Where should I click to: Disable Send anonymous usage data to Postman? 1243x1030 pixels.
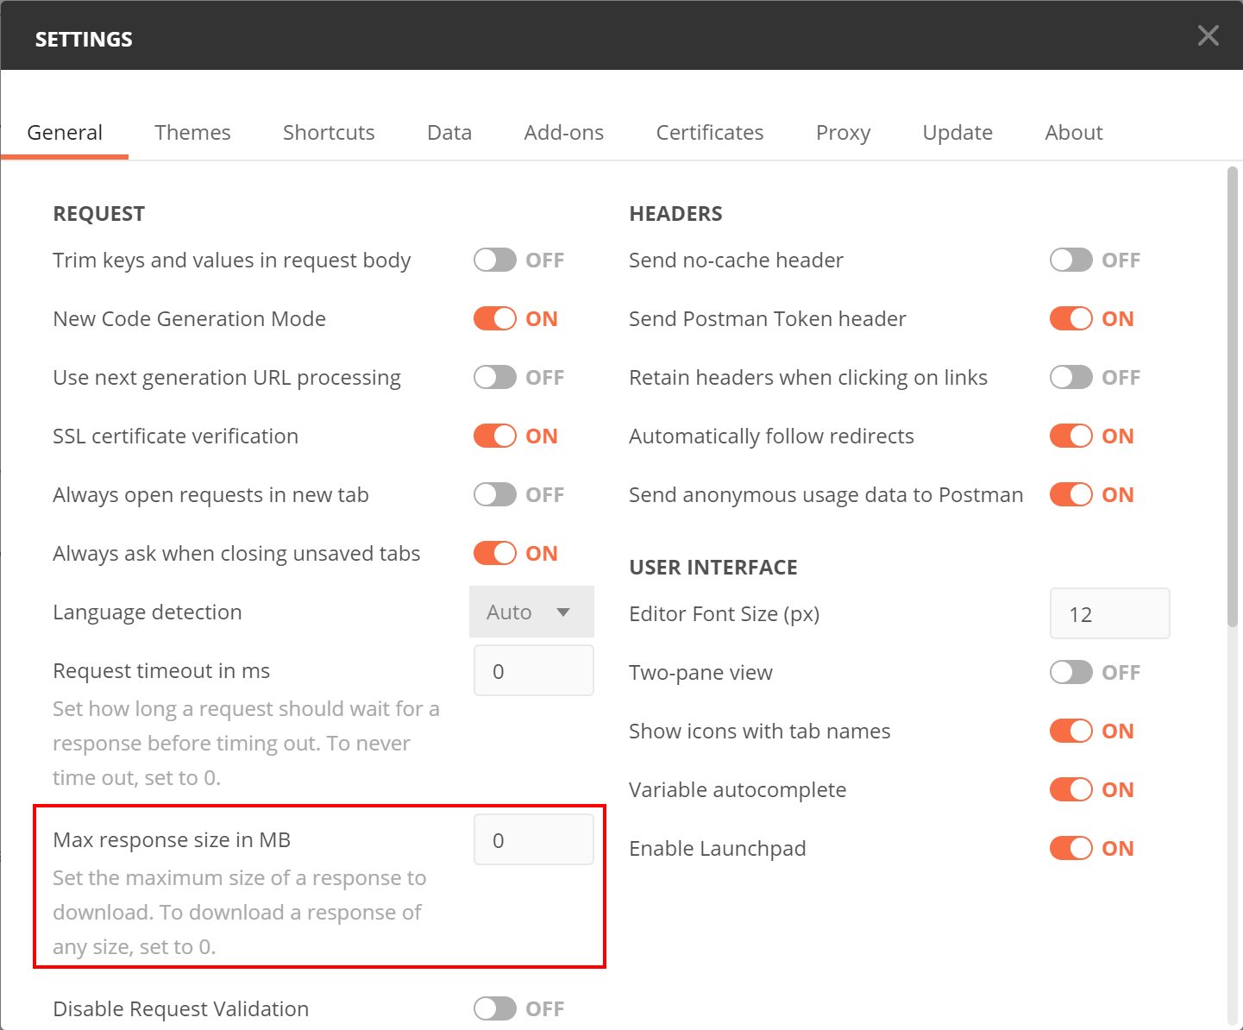[1071, 495]
